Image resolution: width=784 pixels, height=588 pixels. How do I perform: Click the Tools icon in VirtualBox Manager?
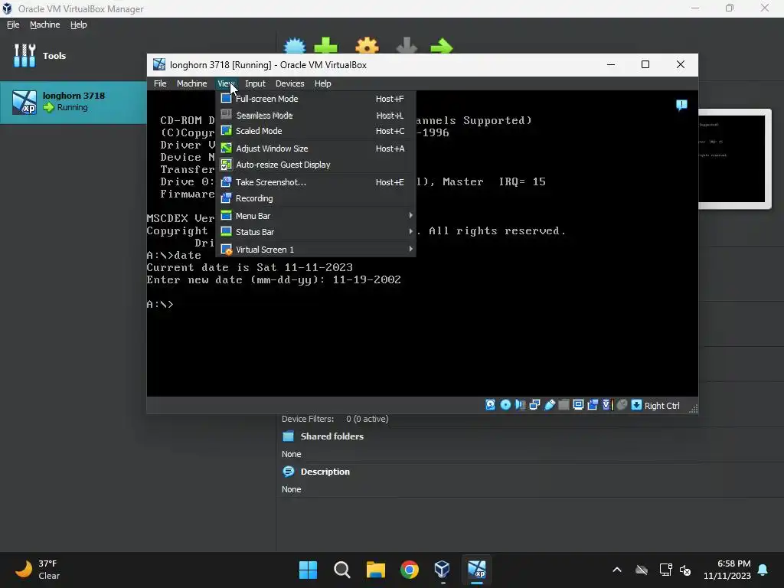(x=24, y=55)
